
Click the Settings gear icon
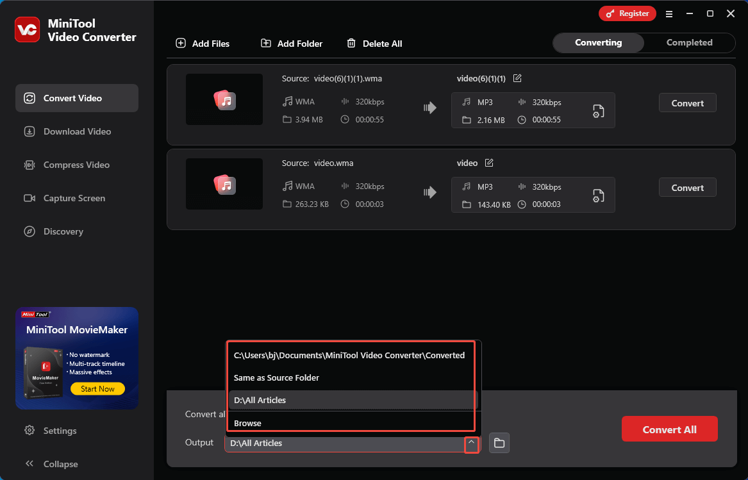tap(29, 431)
